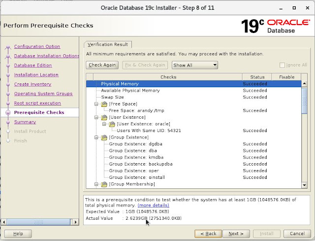315x241 pixels.
Task: Click the Succeeded status for Swap Size
Action: click(255, 97)
